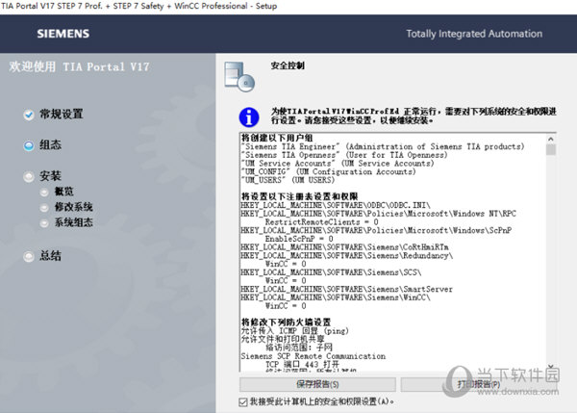Click the installer disc and computer icon
The width and height of the screenshot is (577, 413).
tap(239, 77)
